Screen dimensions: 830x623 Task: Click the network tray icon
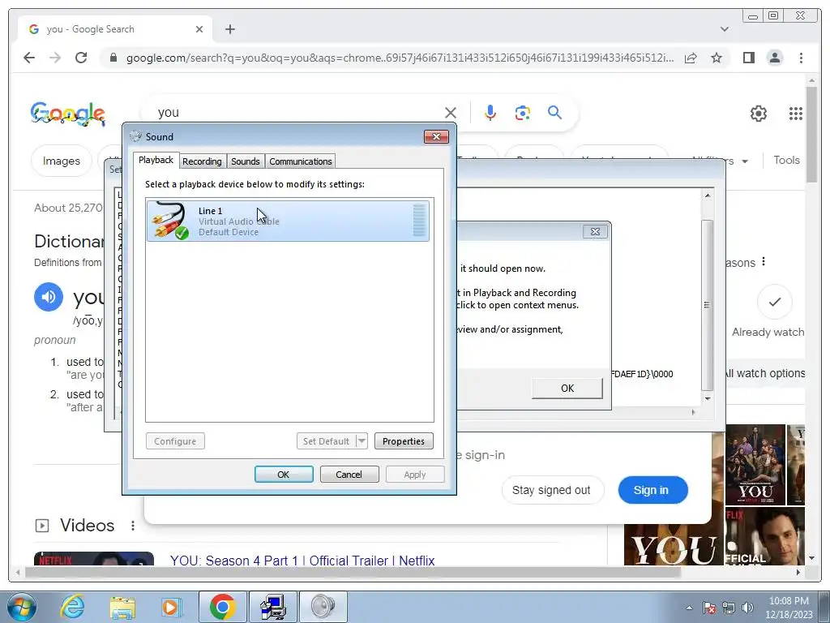(x=729, y=608)
